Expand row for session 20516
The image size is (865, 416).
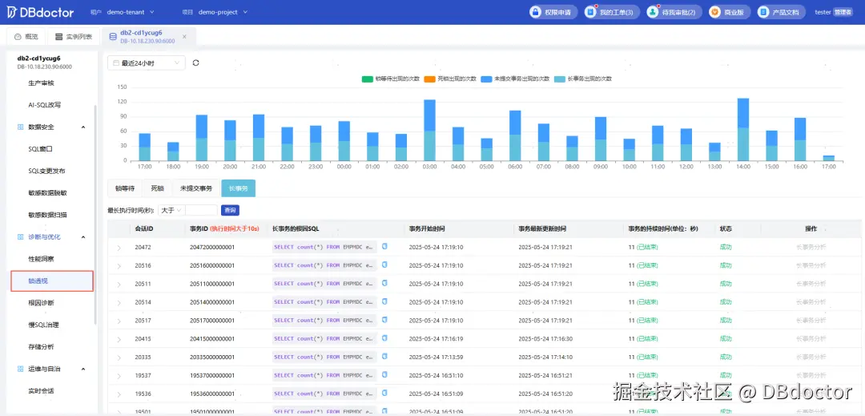tap(119, 265)
